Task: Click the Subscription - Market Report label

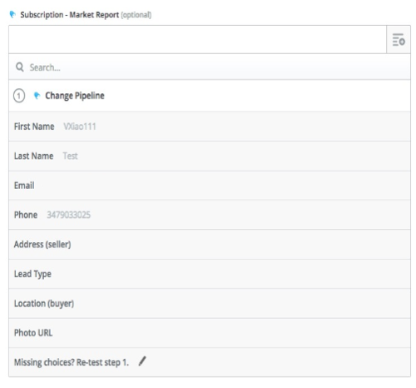Action: click(x=69, y=15)
